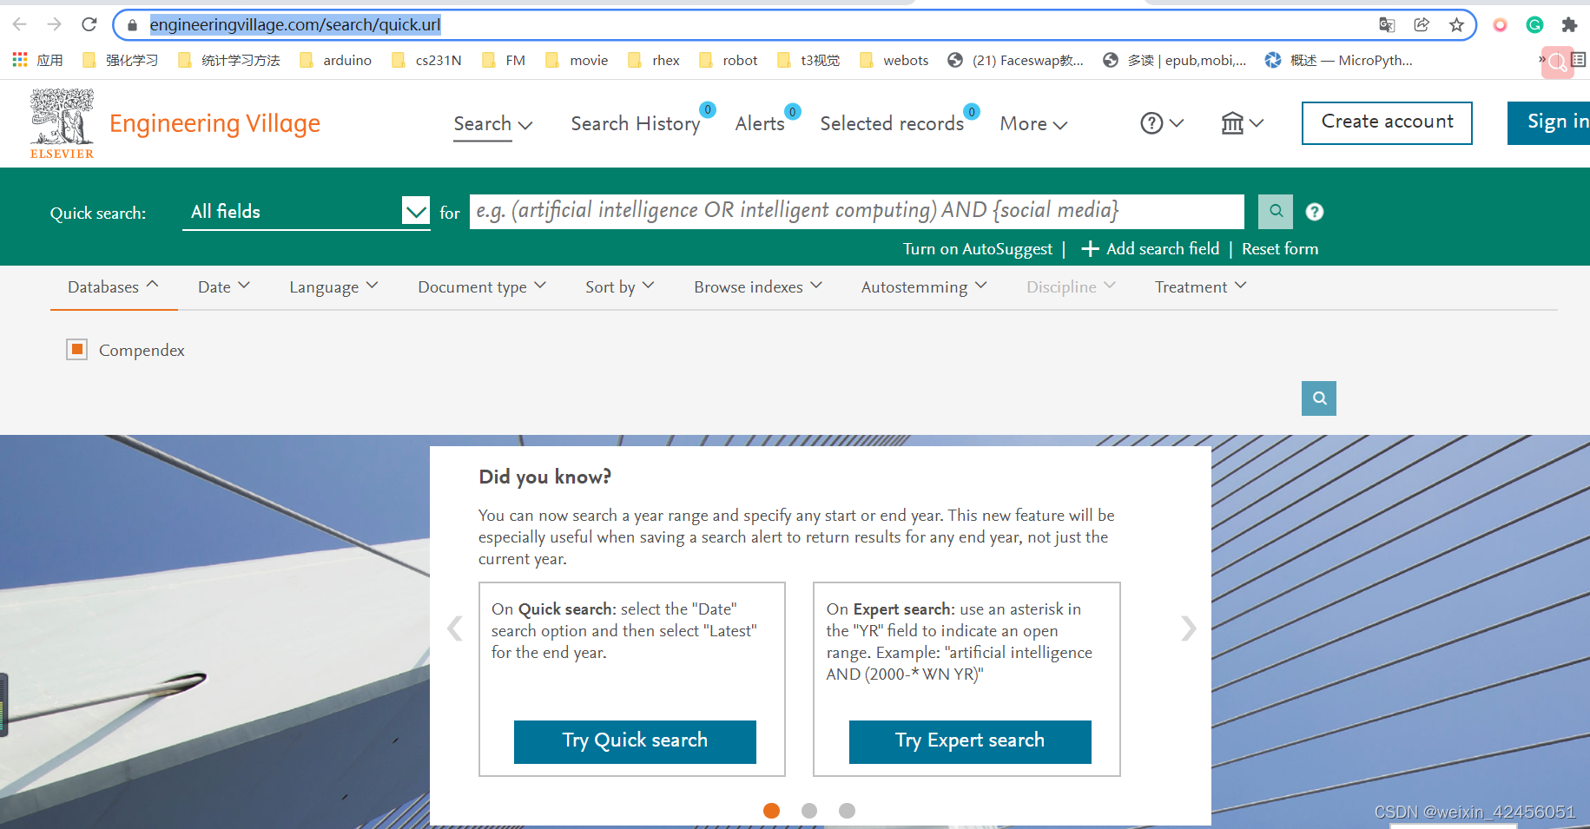This screenshot has height=829, width=1590.
Task: Go to next tip with right chevron
Action: click(x=1188, y=628)
